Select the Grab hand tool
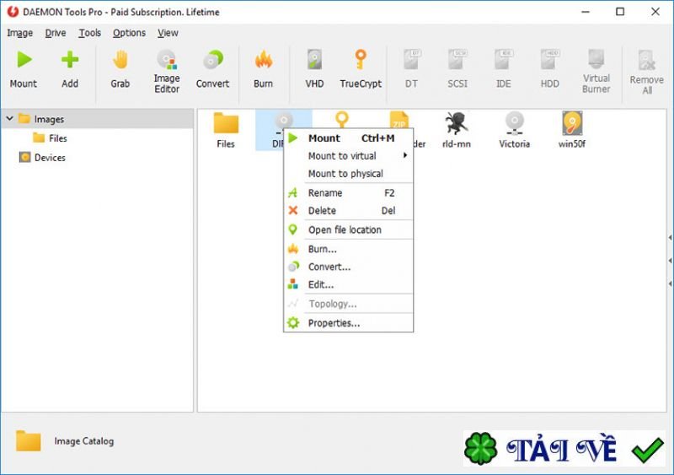 [x=120, y=70]
